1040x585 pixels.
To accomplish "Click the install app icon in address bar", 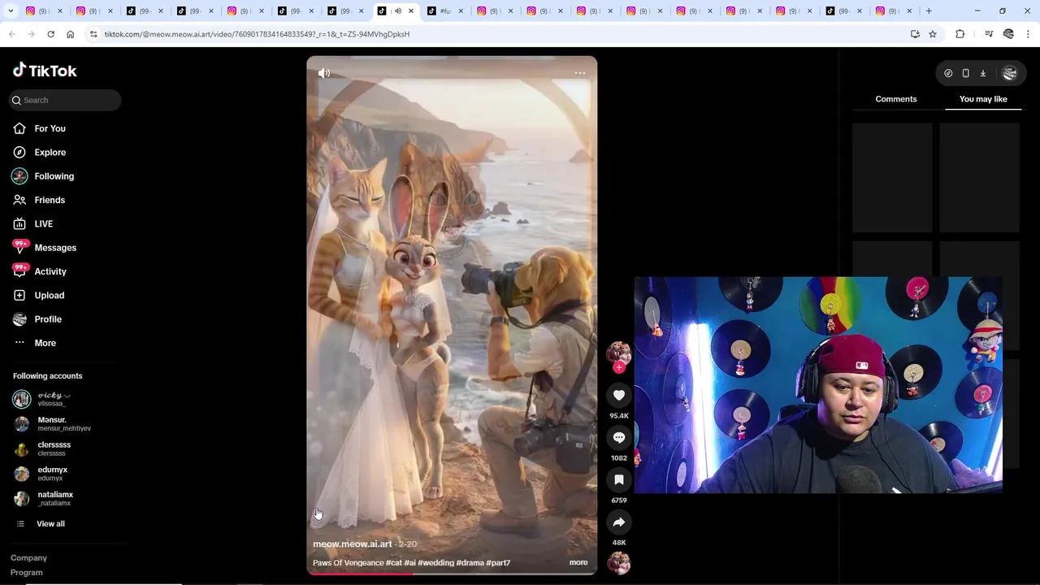I will tap(915, 34).
